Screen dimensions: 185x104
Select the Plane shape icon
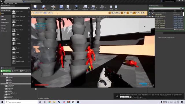coord(14,53)
